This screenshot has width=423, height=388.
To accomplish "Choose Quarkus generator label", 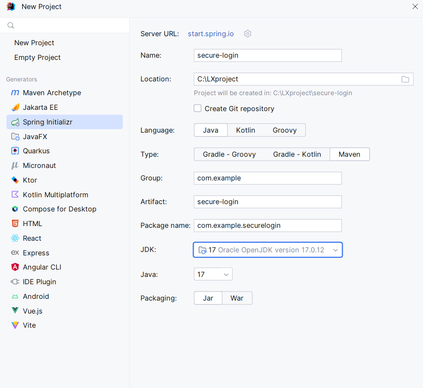I will click(36, 151).
